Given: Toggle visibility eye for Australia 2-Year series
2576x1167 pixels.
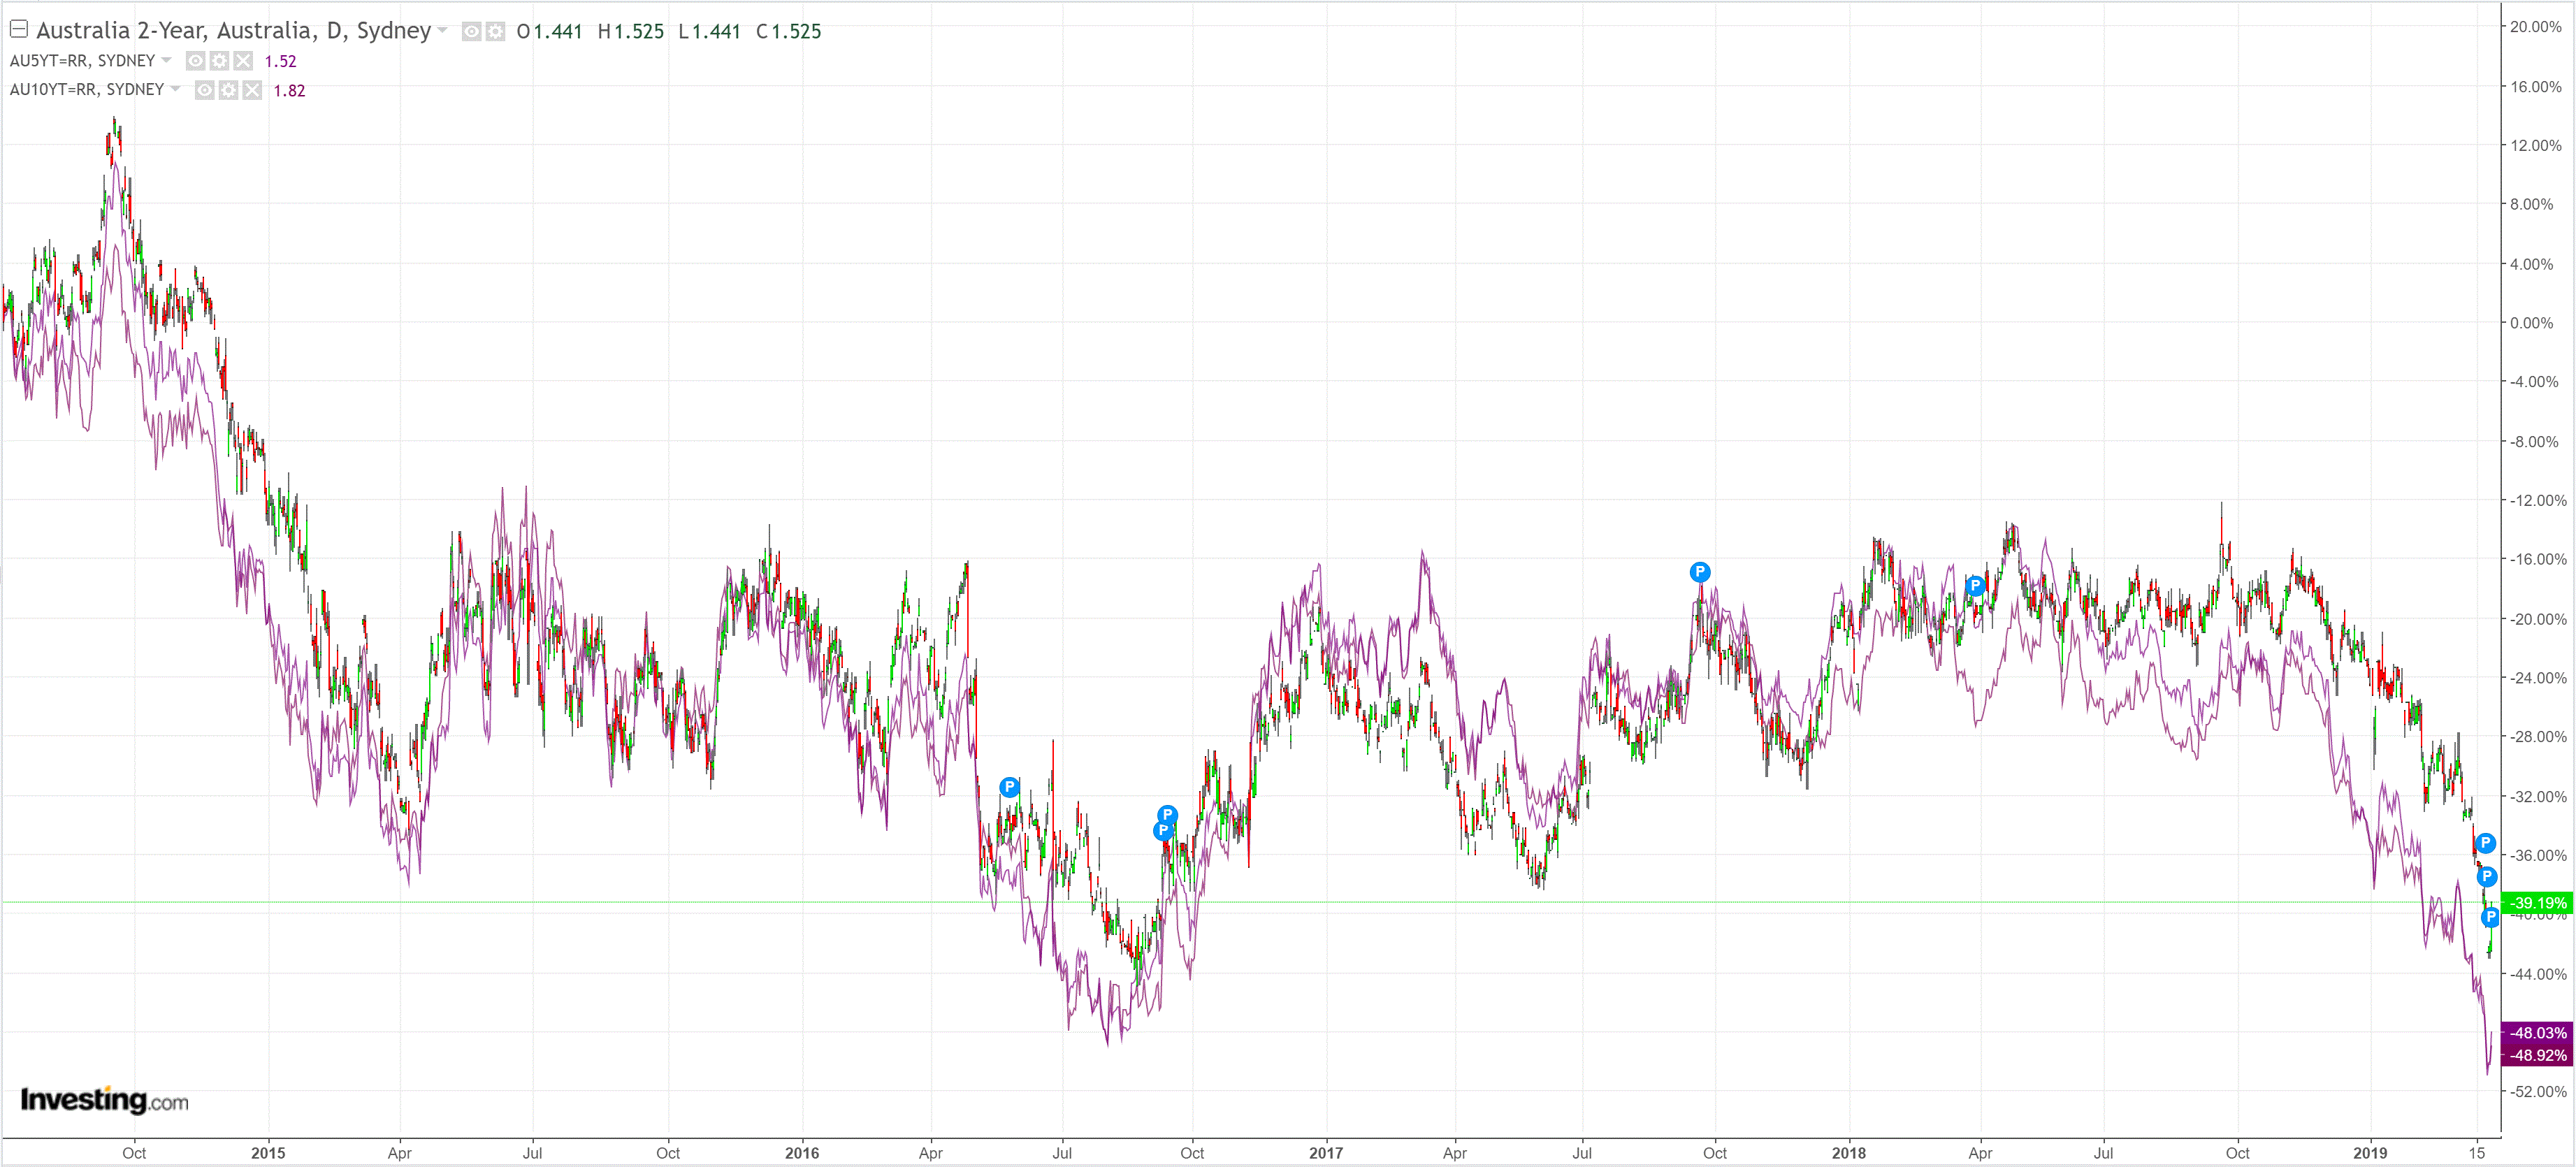Looking at the screenshot, I should click(471, 31).
